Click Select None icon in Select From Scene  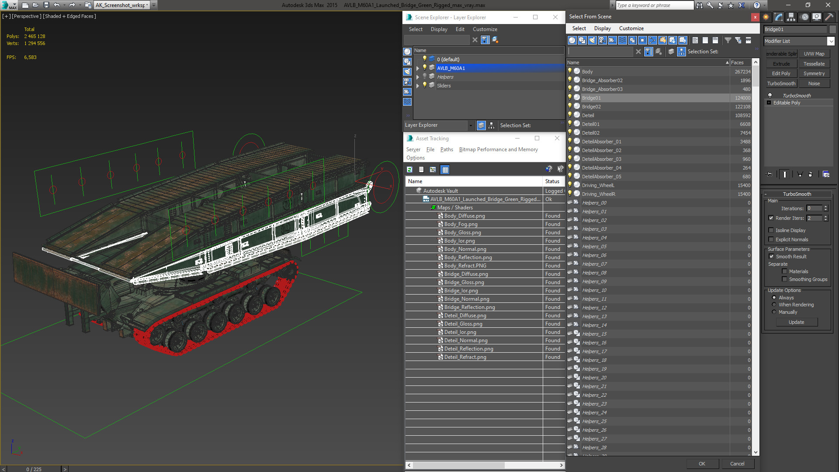(x=705, y=40)
